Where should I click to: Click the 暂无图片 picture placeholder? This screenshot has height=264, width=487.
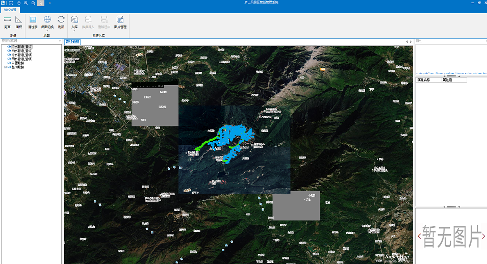[451, 236]
